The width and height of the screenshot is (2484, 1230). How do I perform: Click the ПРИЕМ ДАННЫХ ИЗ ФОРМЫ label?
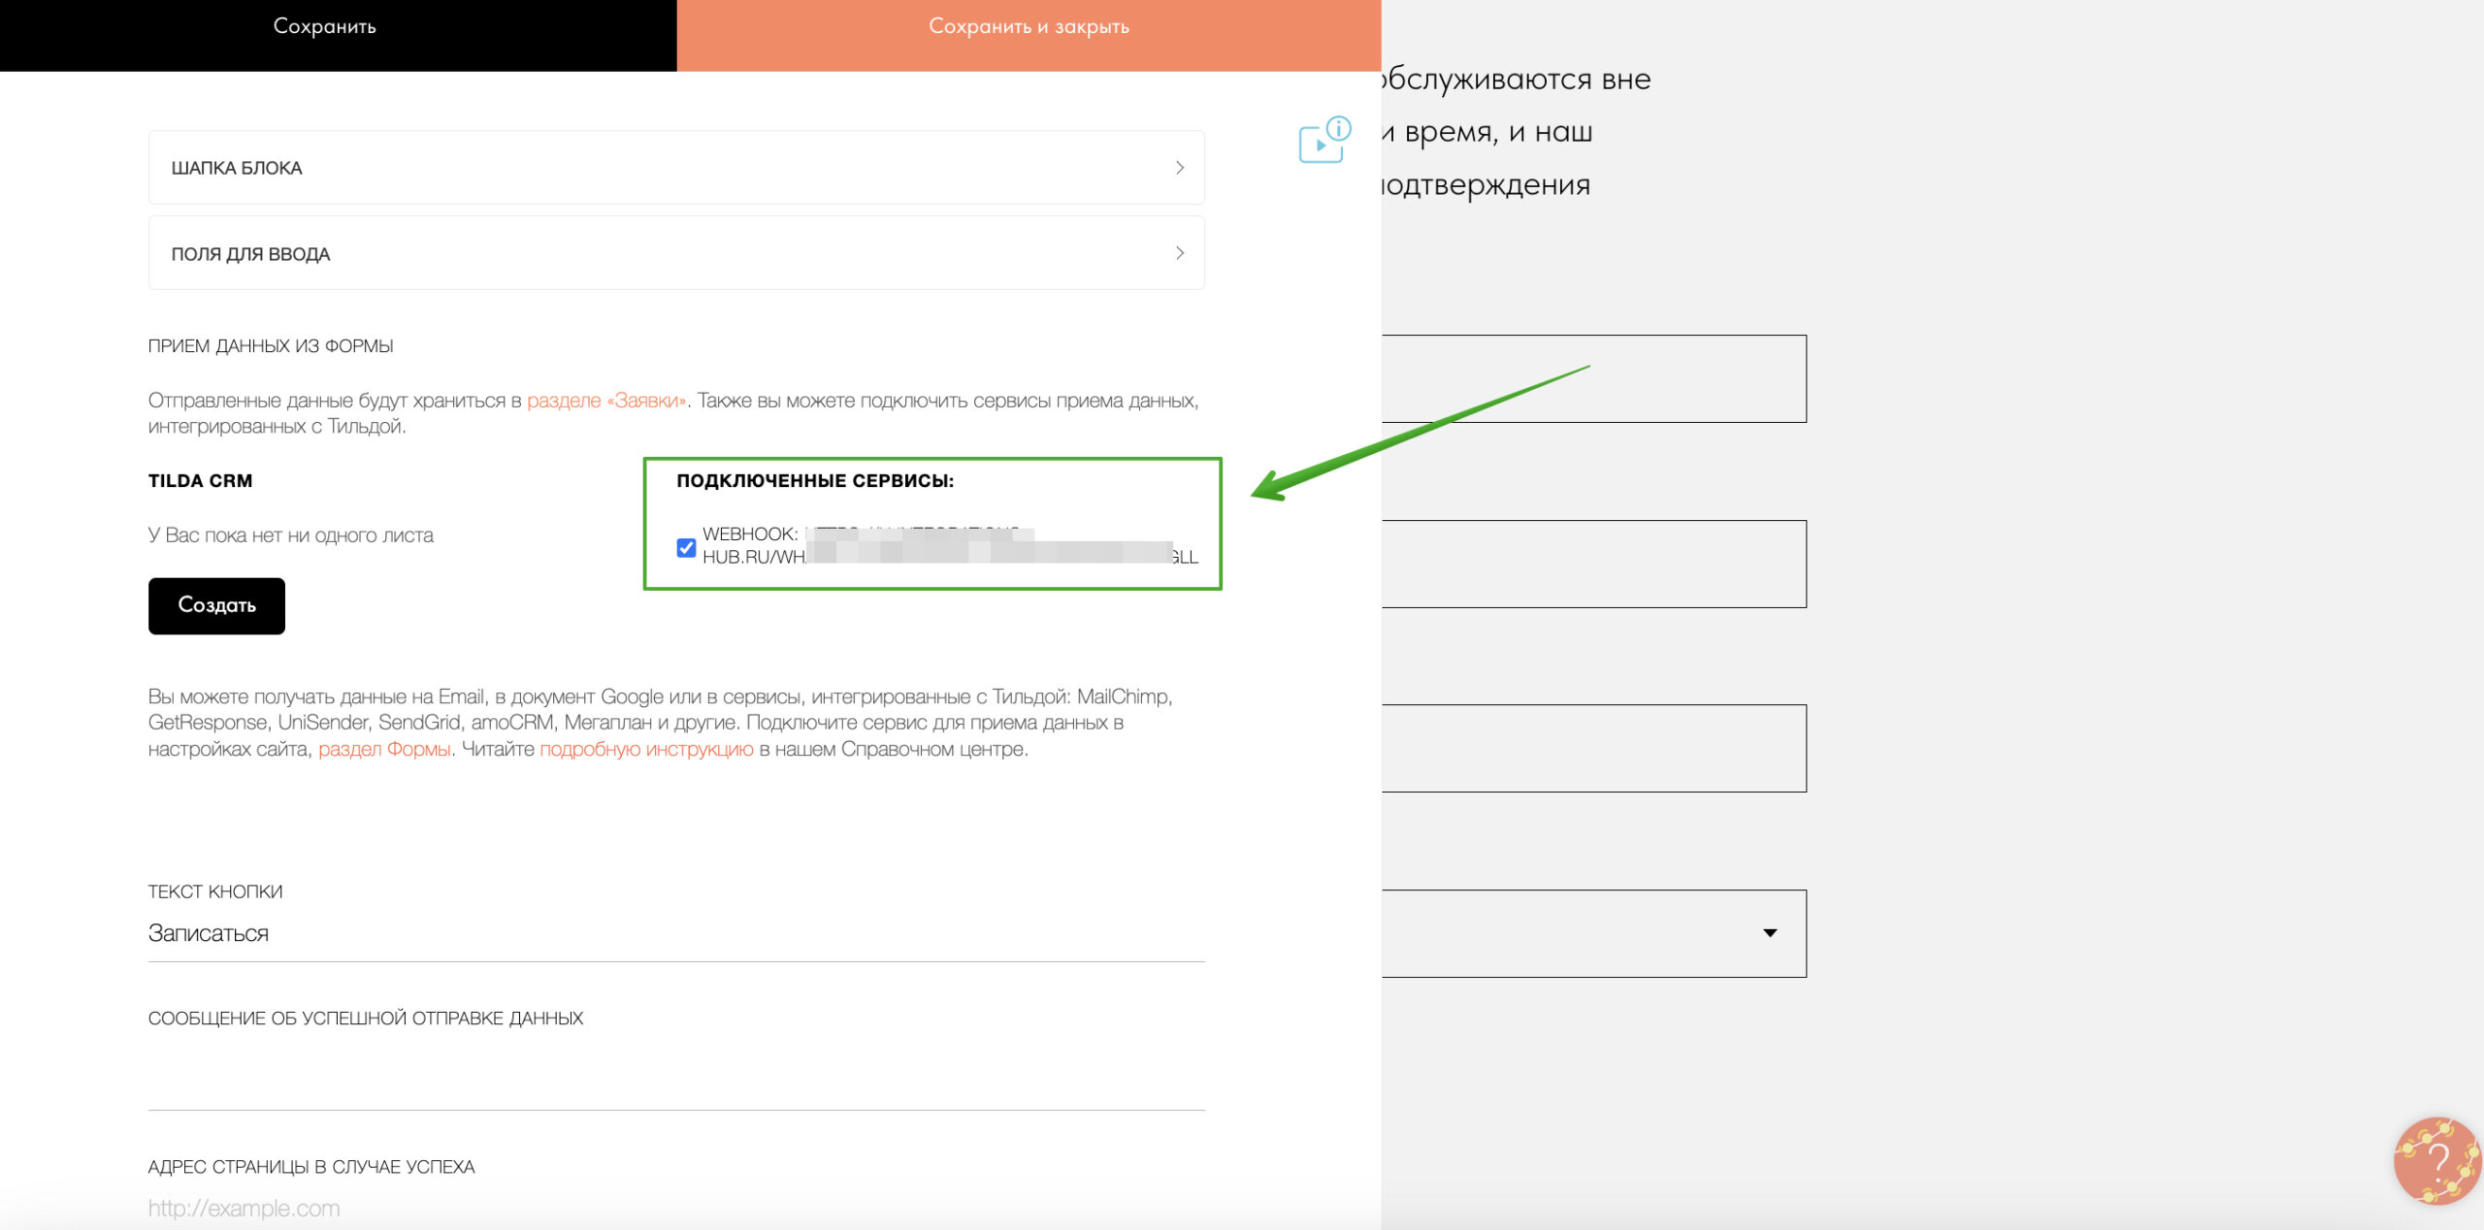coord(271,345)
